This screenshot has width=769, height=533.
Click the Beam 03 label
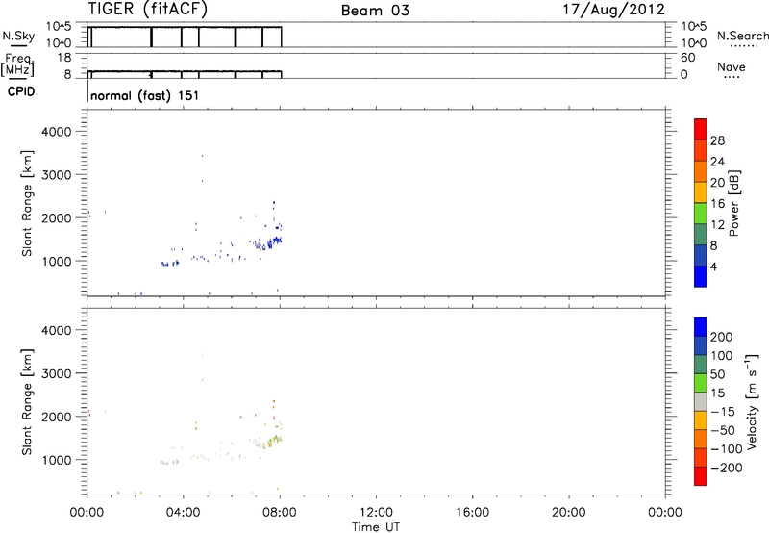pos(375,11)
